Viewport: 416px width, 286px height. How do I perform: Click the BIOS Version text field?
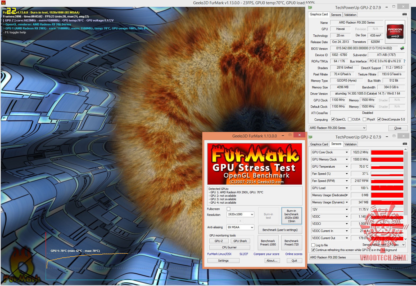[x=364, y=48]
